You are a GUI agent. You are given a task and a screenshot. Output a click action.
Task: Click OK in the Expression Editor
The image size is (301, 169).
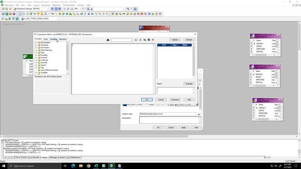(147, 100)
